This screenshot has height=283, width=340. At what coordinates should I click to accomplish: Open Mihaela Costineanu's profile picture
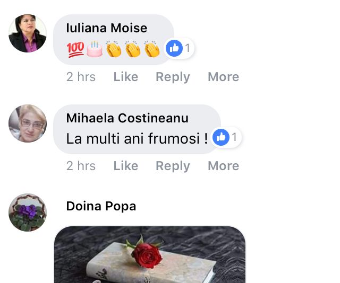click(x=28, y=123)
